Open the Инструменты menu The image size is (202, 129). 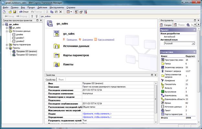(57, 7)
